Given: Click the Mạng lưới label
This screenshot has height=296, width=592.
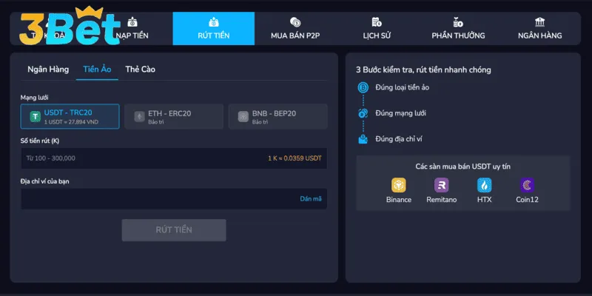Looking at the screenshot, I should pos(34,98).
